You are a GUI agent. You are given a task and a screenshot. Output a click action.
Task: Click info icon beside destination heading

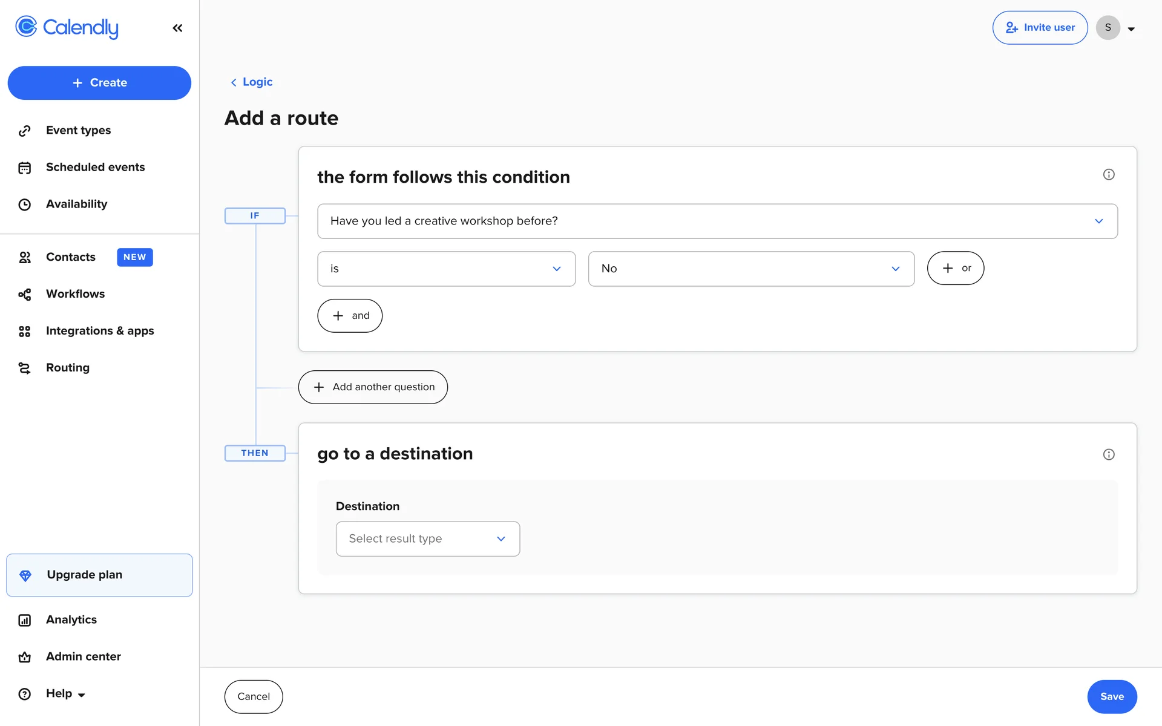[1108, 454]
